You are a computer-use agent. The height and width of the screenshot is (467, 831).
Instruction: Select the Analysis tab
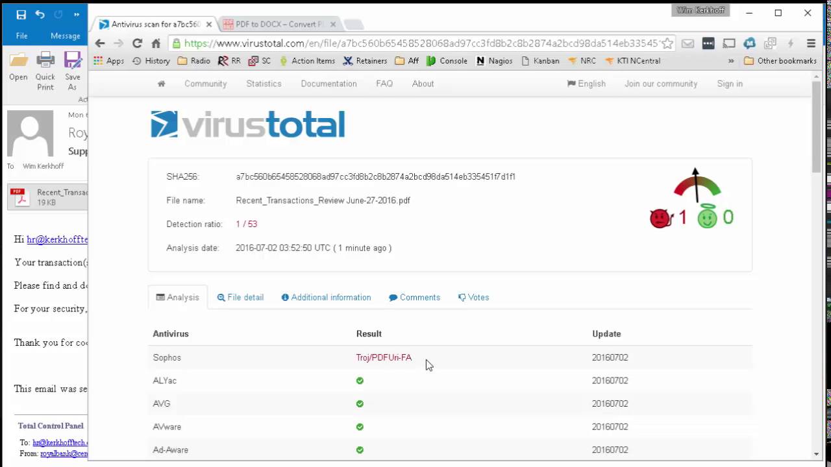click(x=178, y=297)
